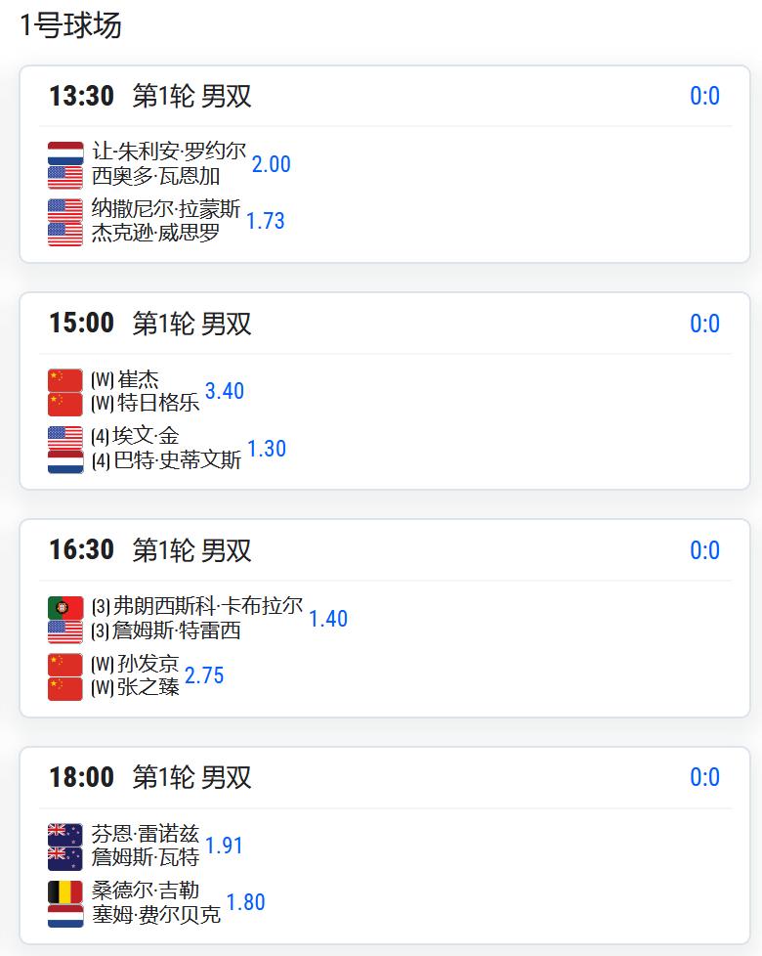Open the 0:0 score of 18:00 match
The height and width of the screenshot is (956, 762).
point(704,777)
